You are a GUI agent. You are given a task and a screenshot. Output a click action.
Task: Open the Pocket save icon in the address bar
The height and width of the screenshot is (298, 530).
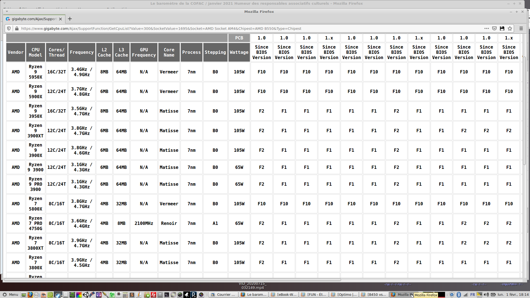494,28
